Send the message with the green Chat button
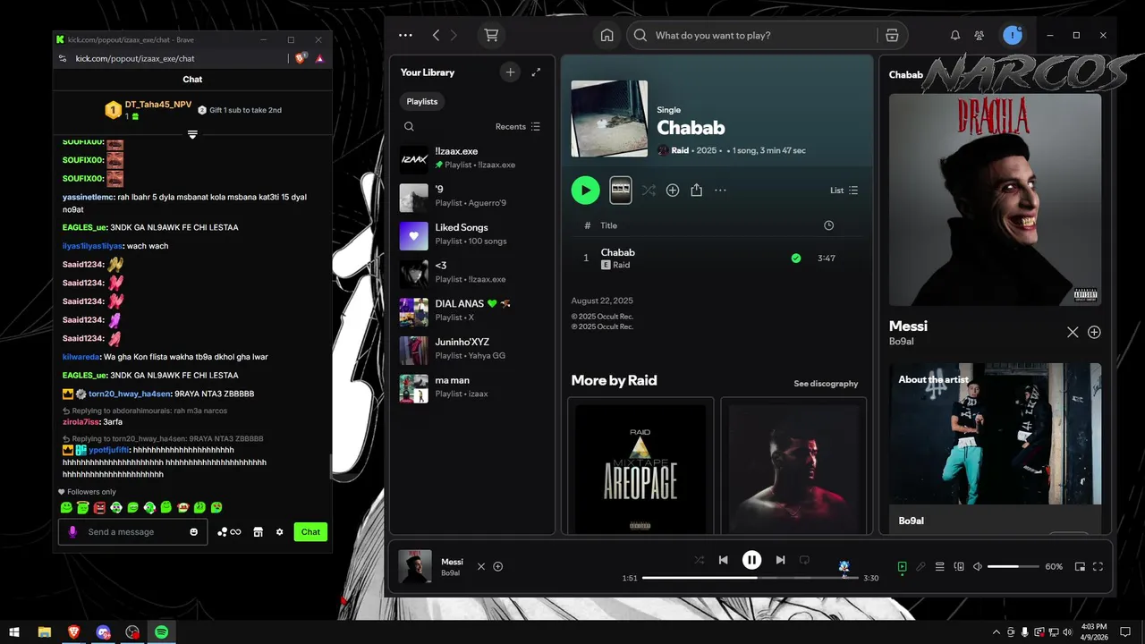This screenshot has height=644, width=1145. point(310,532)
